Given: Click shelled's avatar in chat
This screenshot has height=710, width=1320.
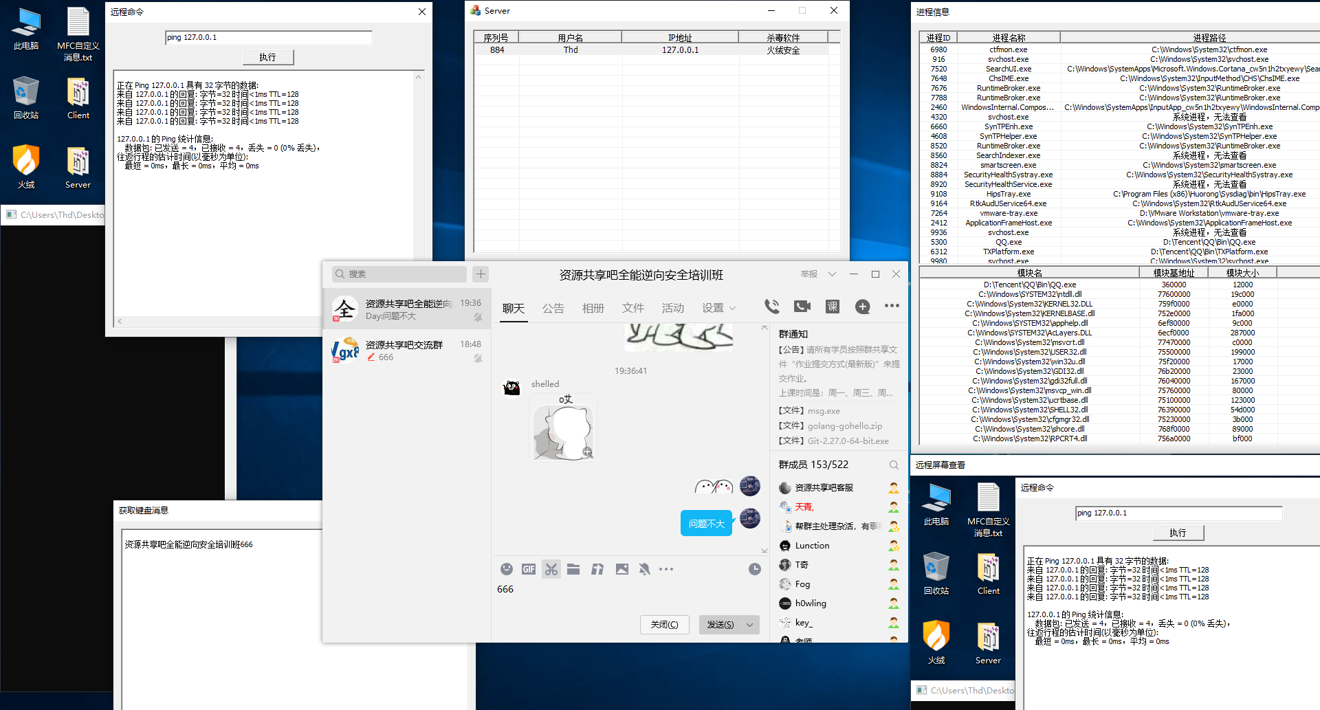Looking at the screenshot, I should (x=511, y=388).
